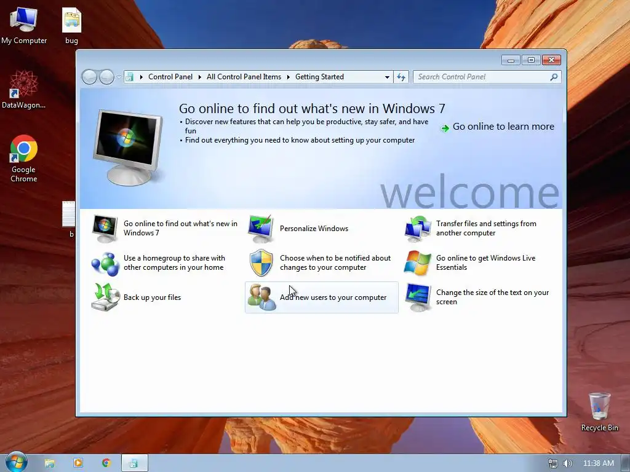
Task: Click Go online to learn more link
Action: tap(497, 127)
